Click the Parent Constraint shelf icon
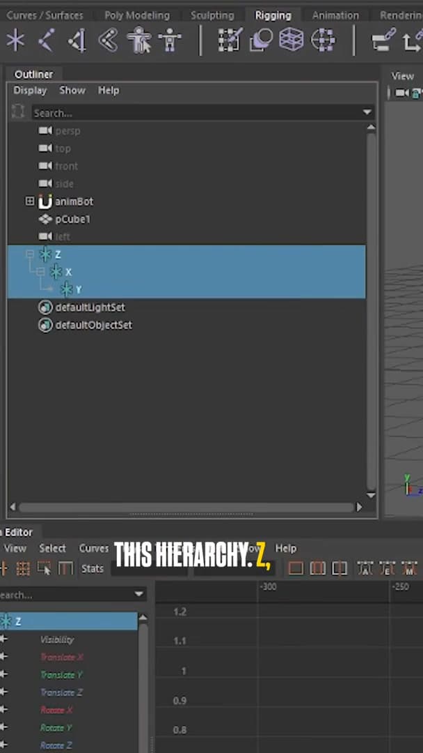The image size is (423, 753). click(383, 40)
